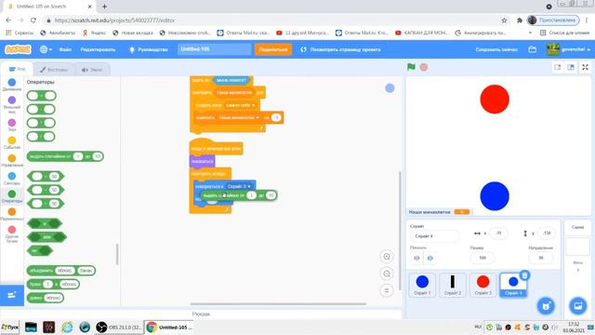Viewport: 595px width, 335px height.
Task: Zoom out on the code workspace
Action: 387,274
